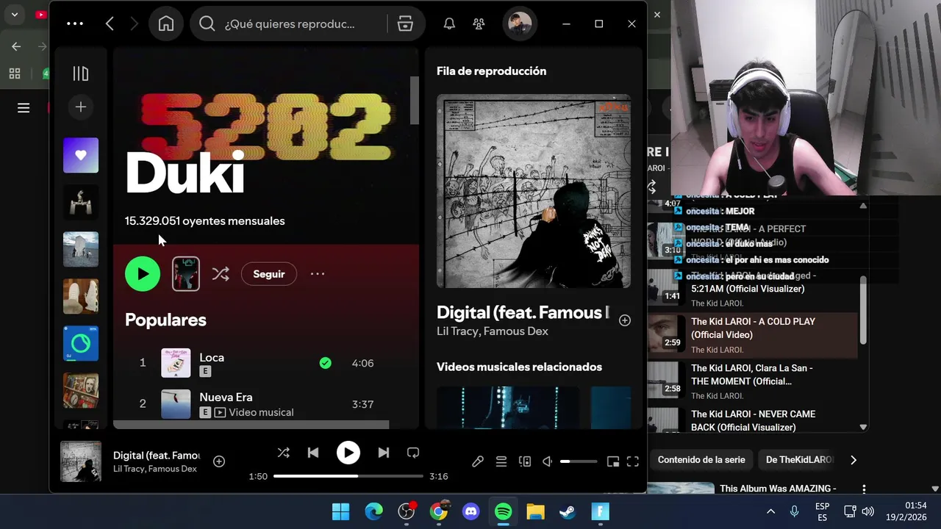Image resolution: width=941 pixels, height=529 pixels.
Task: Open Connect to a device icon
Action: (525, 461)
